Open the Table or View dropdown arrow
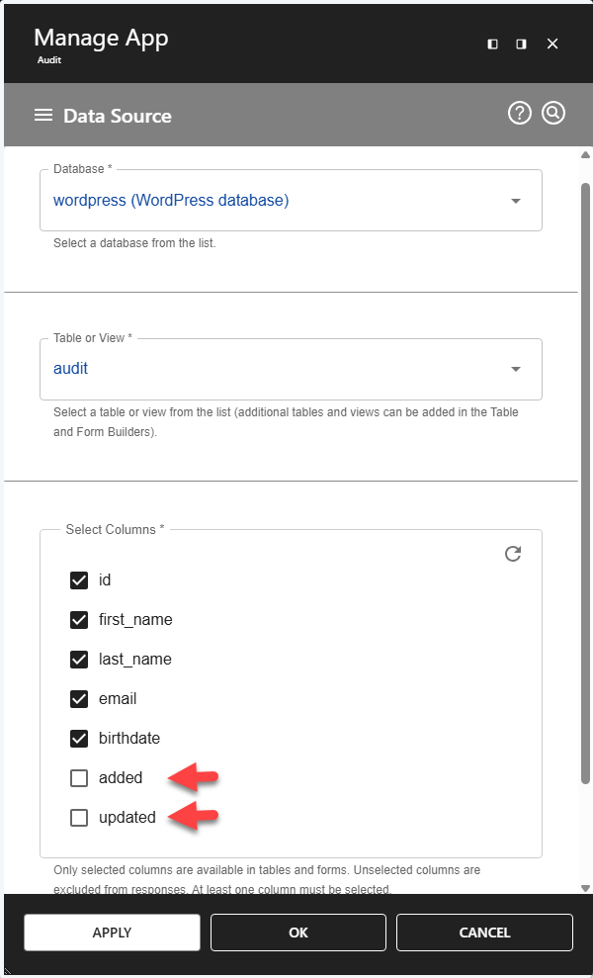Viewport: 593px width, 978px height. coord(516,369)
